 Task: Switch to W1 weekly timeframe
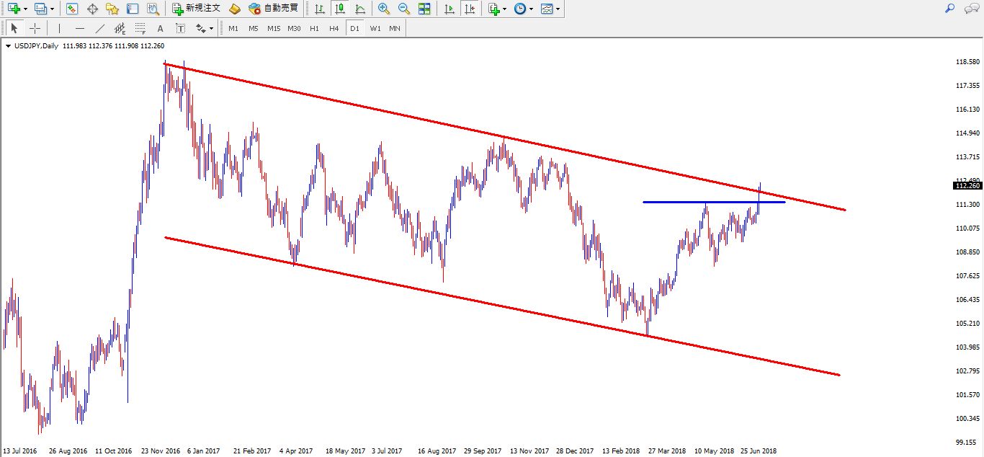[x=375, y=28]
